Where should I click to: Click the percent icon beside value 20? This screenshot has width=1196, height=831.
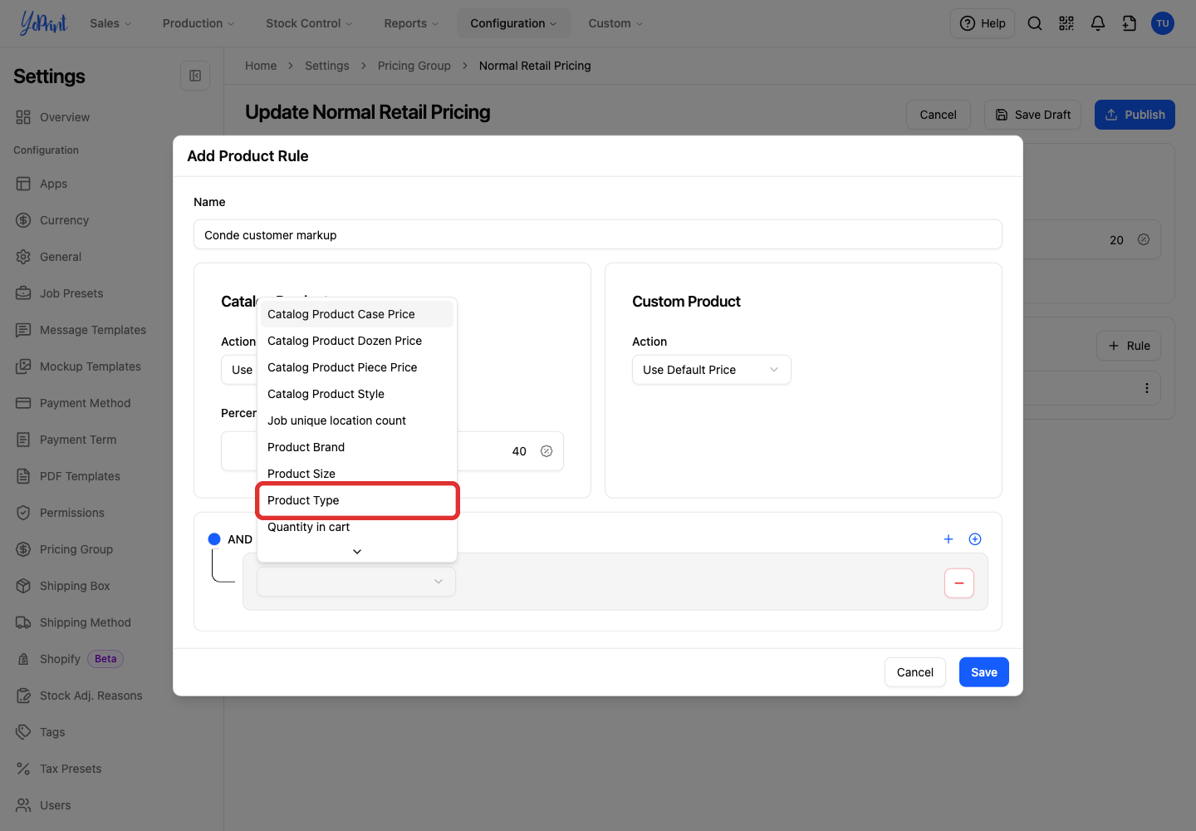point(1144,239)
